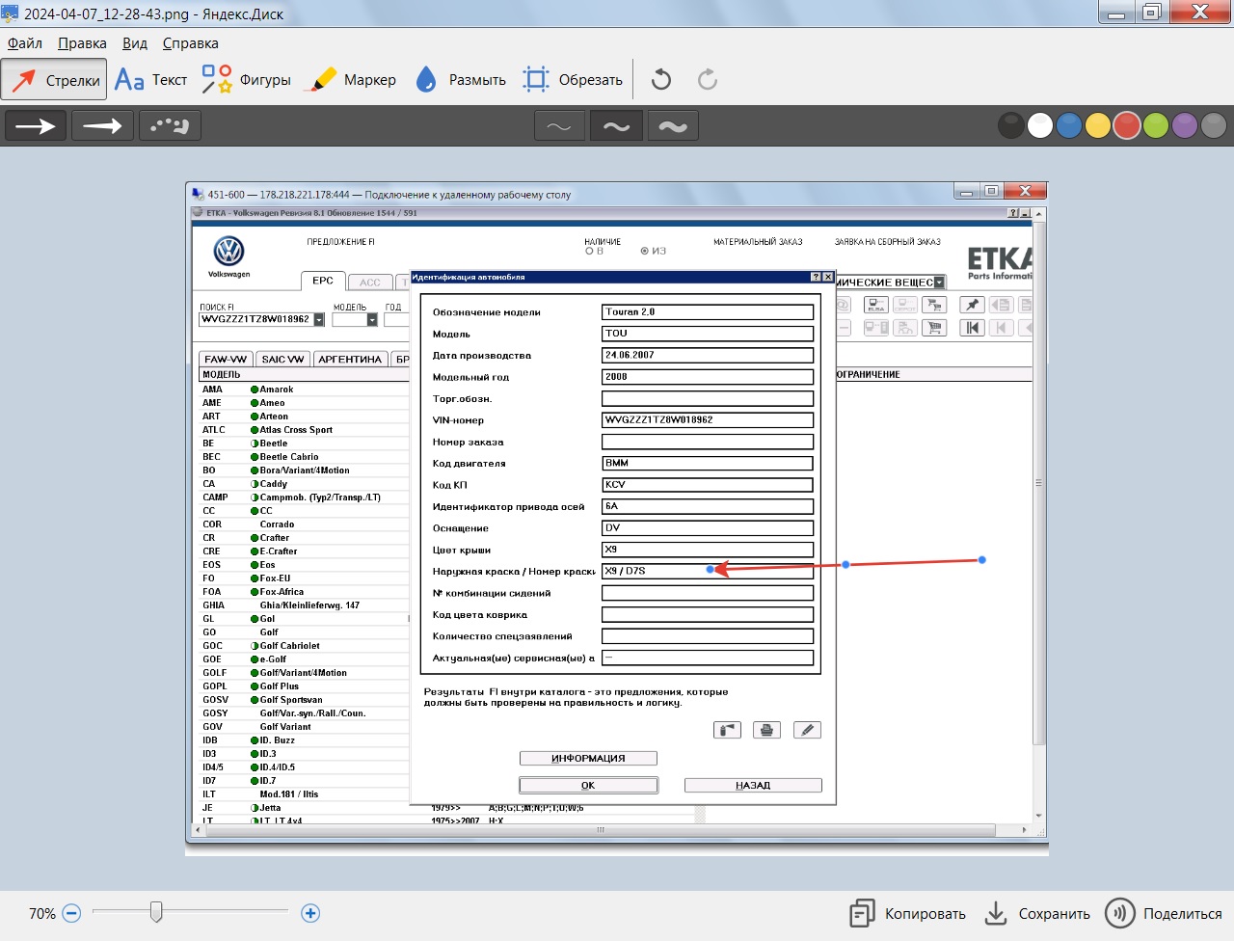Undo the last edit

coord(661,79)
